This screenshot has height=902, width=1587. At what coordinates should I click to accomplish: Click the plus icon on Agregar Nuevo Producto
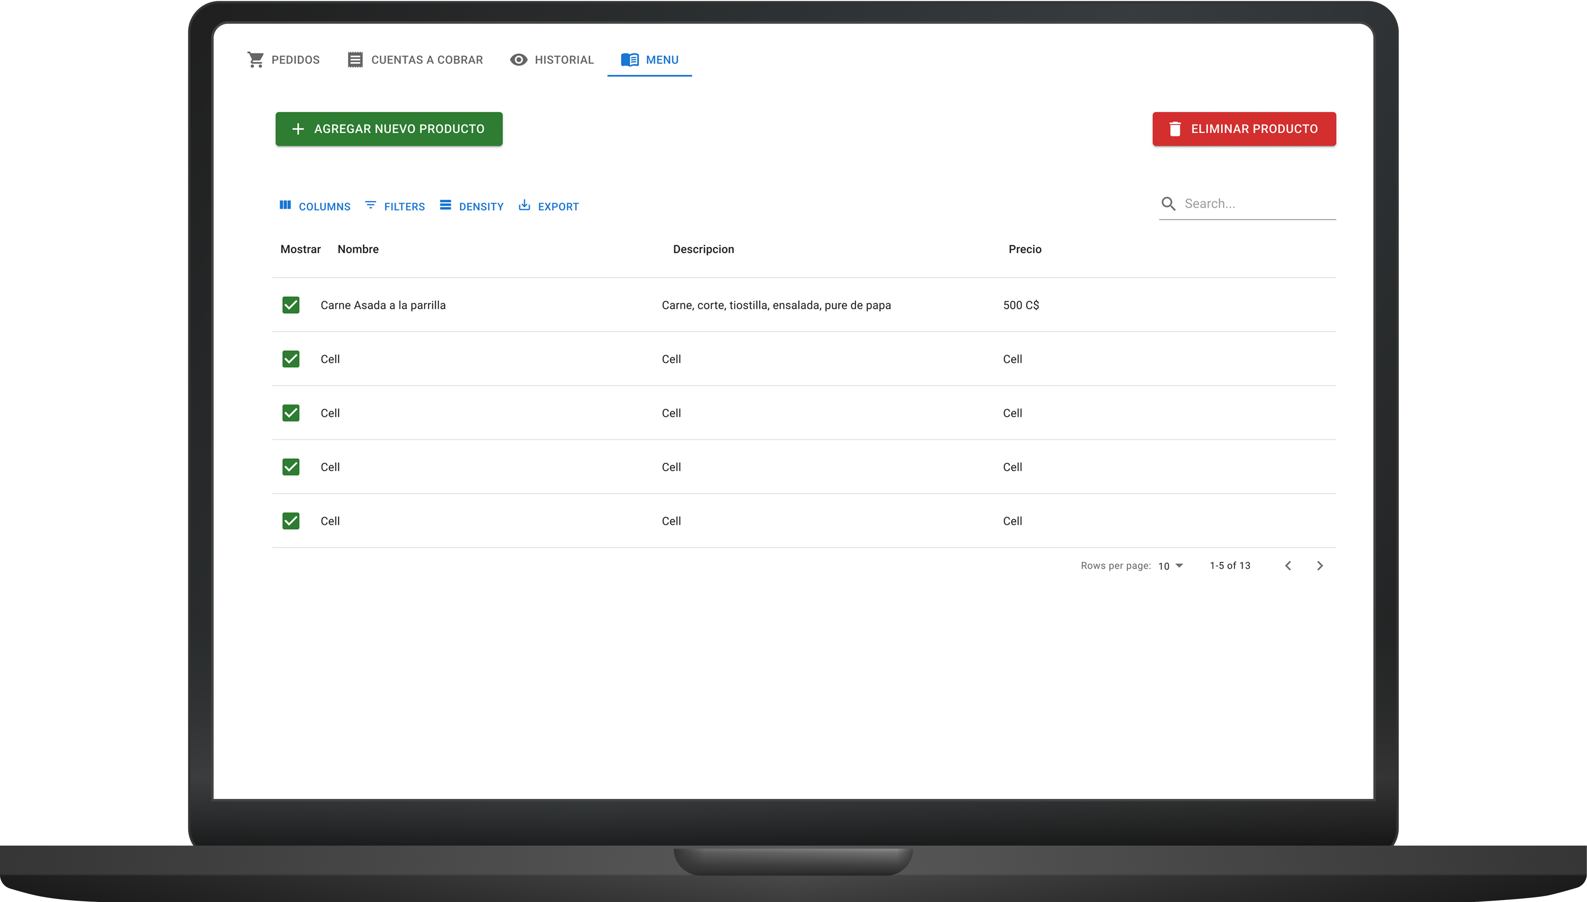click(298, 129)
